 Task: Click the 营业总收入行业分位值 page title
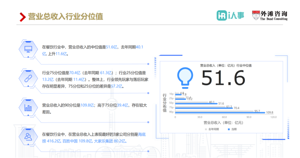tap(66, 16)
